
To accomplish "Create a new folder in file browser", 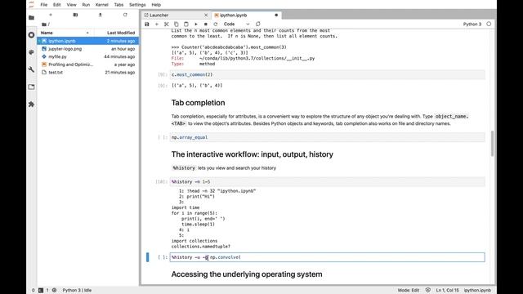I will point(75,15).
